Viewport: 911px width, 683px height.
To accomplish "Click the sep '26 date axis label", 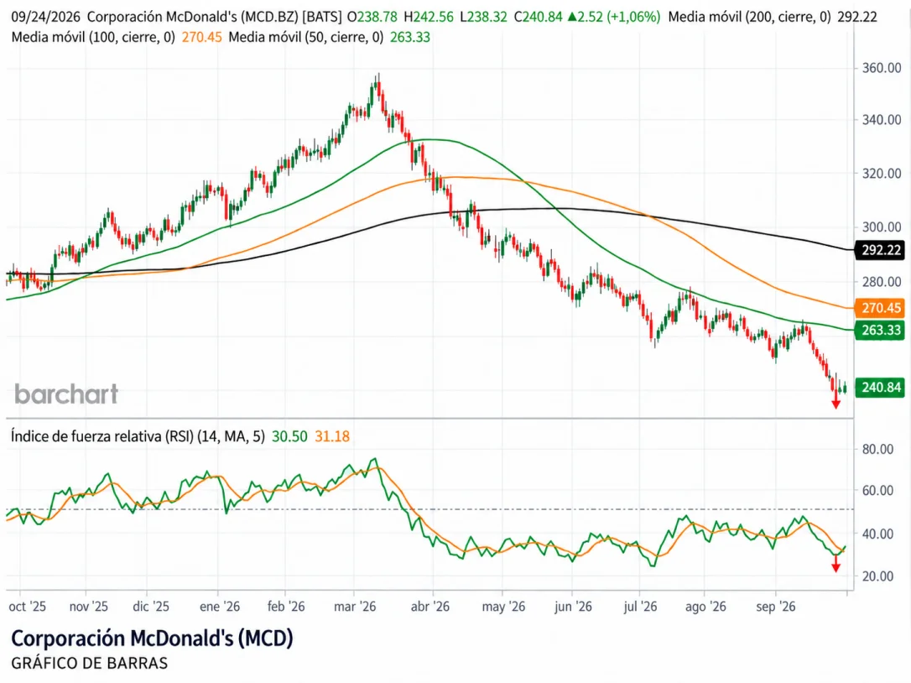I will (x=776, y=607).
